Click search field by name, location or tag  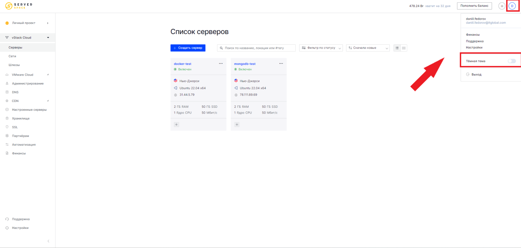(256, 48)
